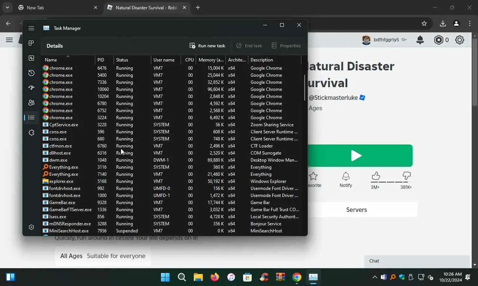Image resolution: width=478 pixels, height=286 pixels.
Task: Open Chrome profile icon
Action: pos(456,23)
